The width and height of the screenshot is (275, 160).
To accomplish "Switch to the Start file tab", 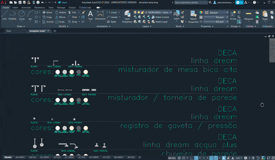I will [x=9, y=31].
